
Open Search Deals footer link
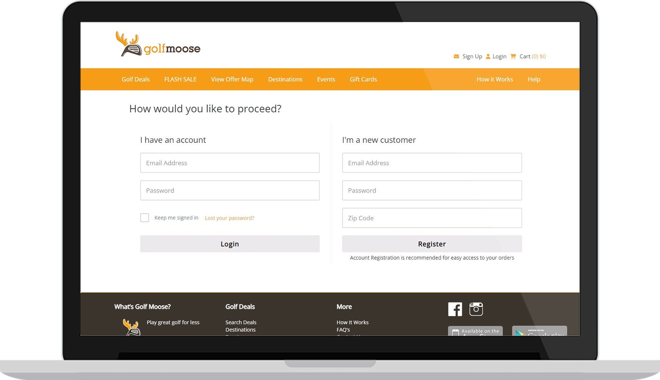[x=241, y=322]
